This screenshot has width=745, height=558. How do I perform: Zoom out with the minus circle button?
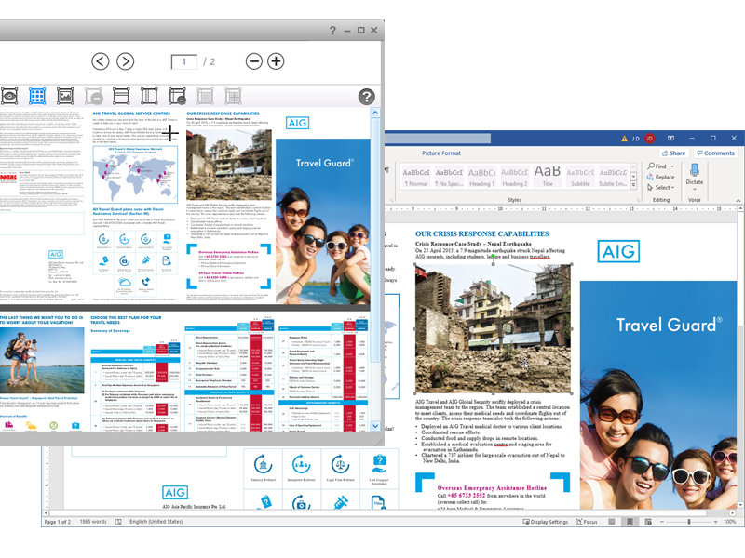(x=254, y=61)
